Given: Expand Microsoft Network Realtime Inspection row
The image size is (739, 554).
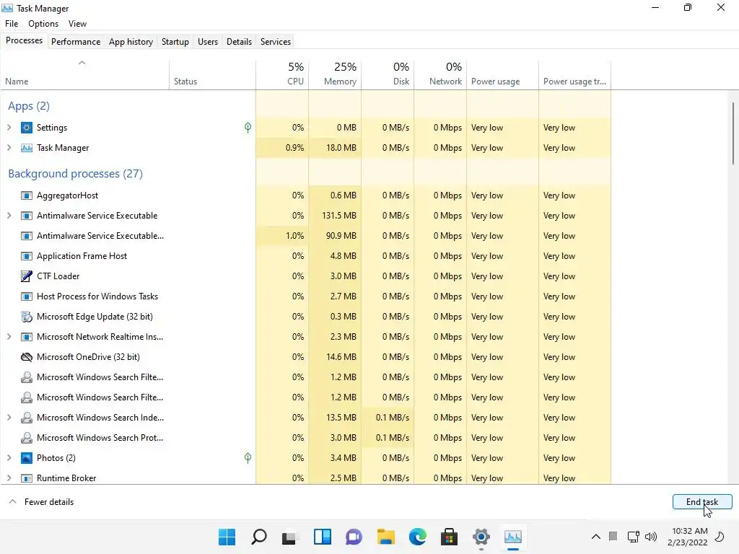Looking at the screenshot, I should 9,337.
